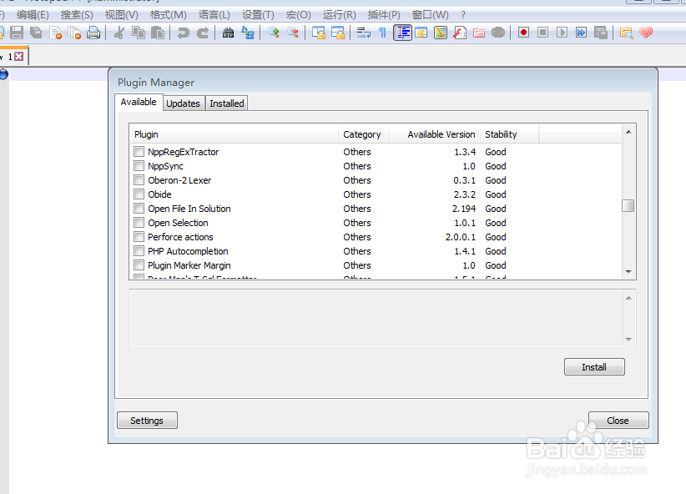Image resolution: width=686 pixels, height=494 pixels.
Task: Open the 编辑(E) menu
Action: [33, 15]
